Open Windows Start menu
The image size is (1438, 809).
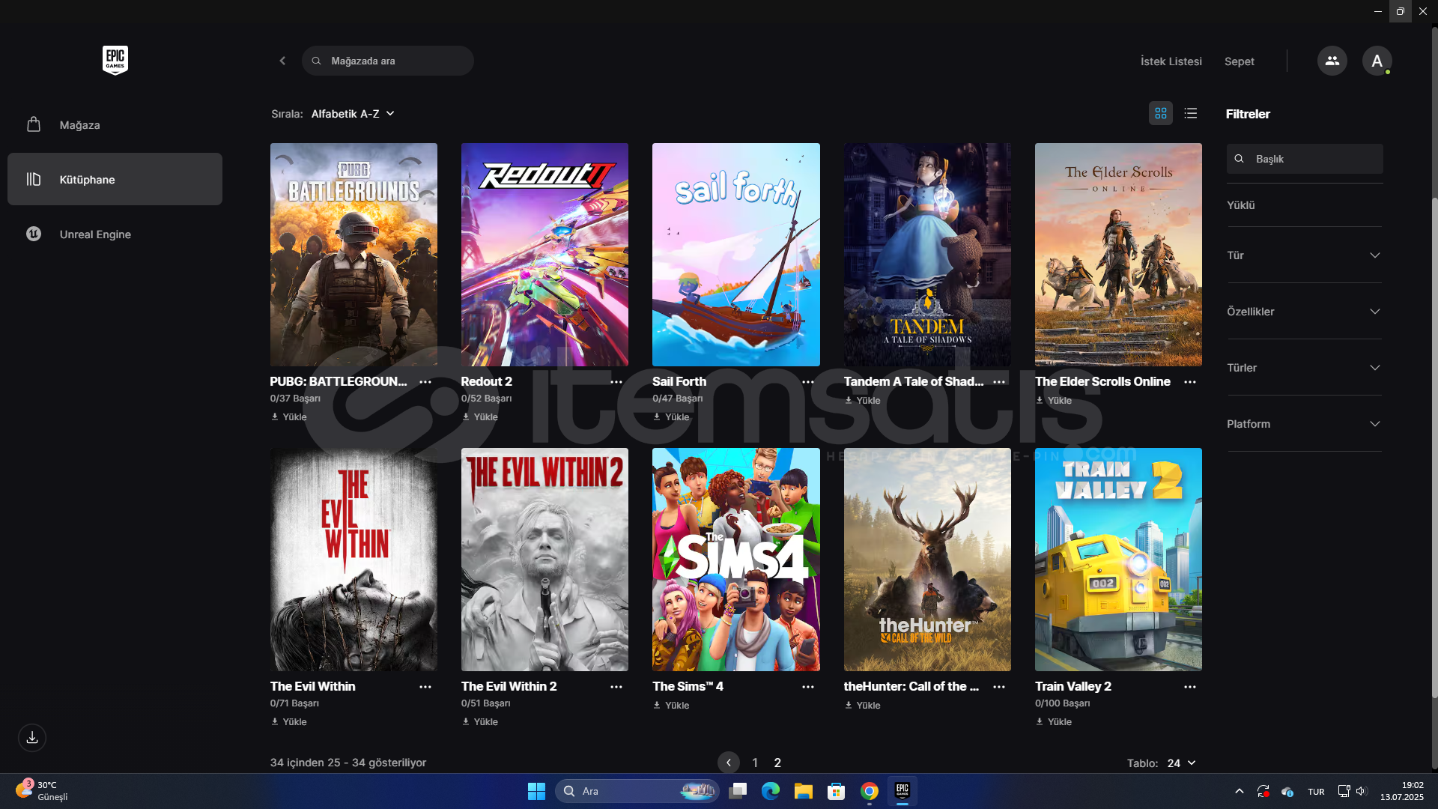tap(536, 791)
